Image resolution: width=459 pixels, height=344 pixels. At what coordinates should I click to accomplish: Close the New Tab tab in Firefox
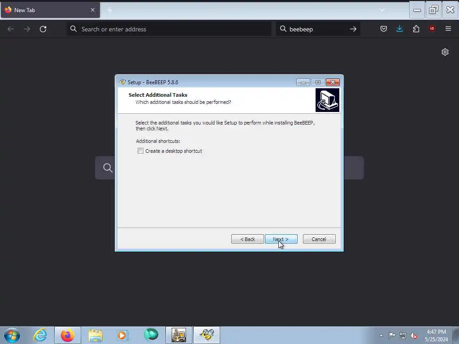tap(93, 10)
